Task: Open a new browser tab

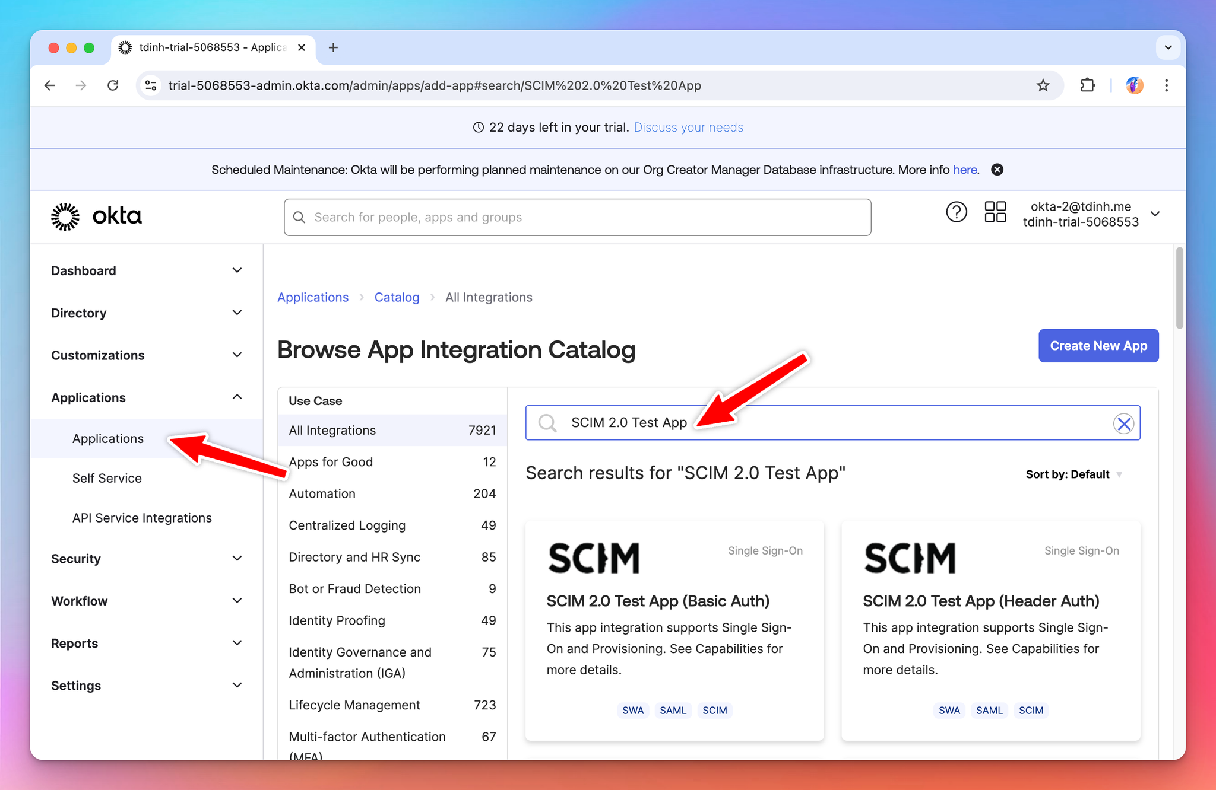Action: (x=333, y=47)
